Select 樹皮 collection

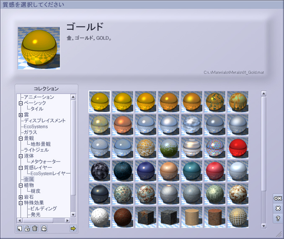pos(36,191)
